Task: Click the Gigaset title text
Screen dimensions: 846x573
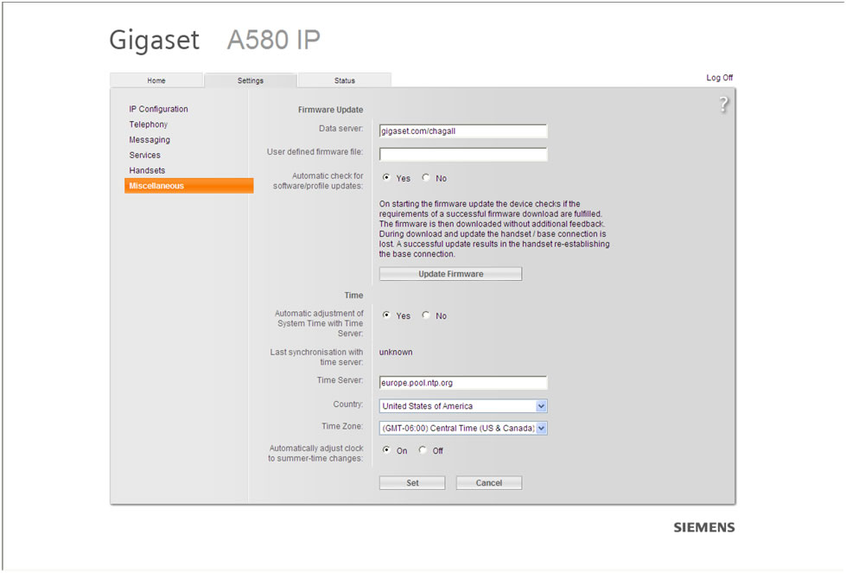Action: click(155, 41)
